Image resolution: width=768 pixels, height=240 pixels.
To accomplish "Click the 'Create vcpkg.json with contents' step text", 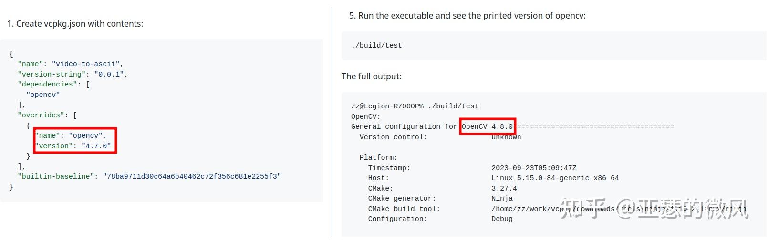I will pyautogui.click(x=75, y=24).
